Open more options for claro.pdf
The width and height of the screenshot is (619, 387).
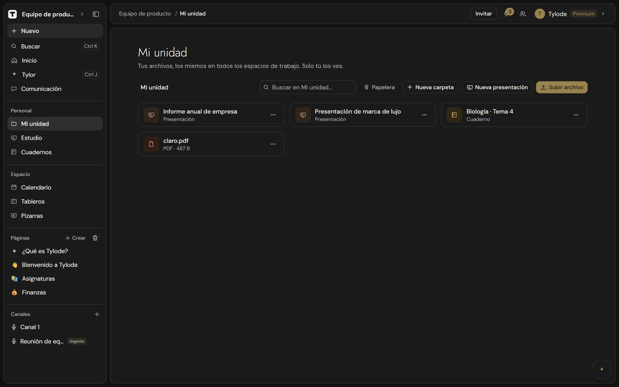tap(273, 144)
